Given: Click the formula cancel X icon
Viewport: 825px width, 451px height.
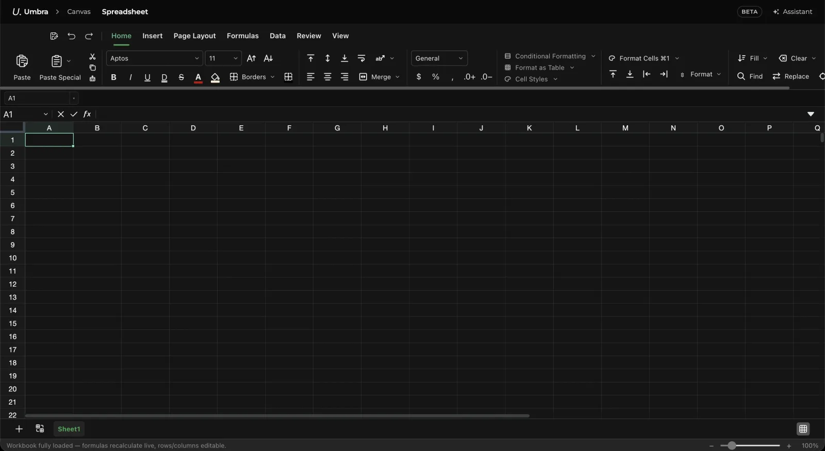Looking at the screenshot, I should click(61, 114).
